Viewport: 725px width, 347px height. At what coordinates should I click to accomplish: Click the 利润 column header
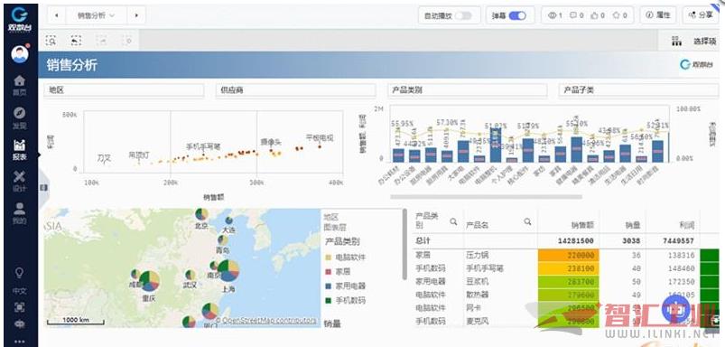686,225
